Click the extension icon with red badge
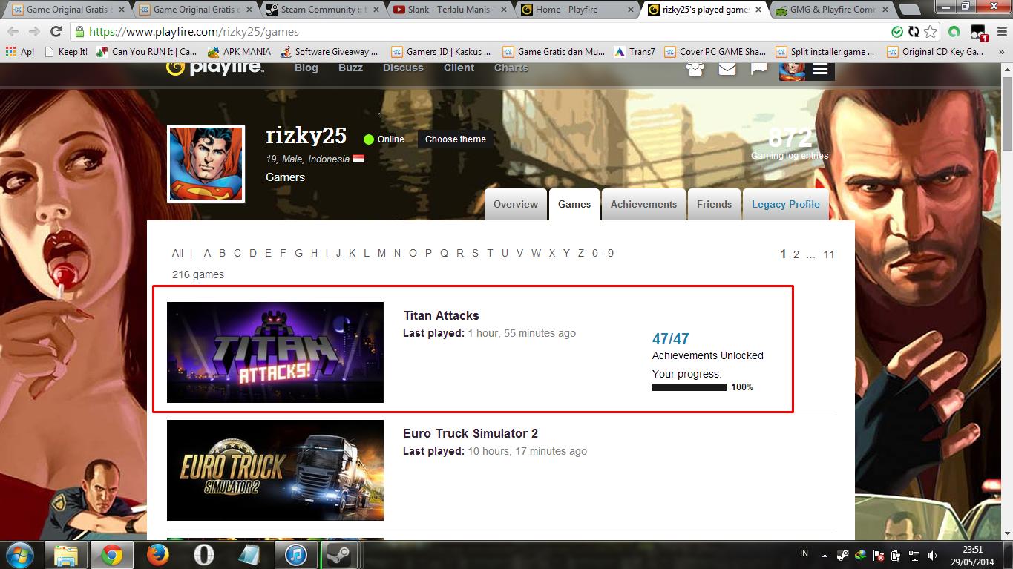Screen dimensions: 1013x569 click(979, 32)
